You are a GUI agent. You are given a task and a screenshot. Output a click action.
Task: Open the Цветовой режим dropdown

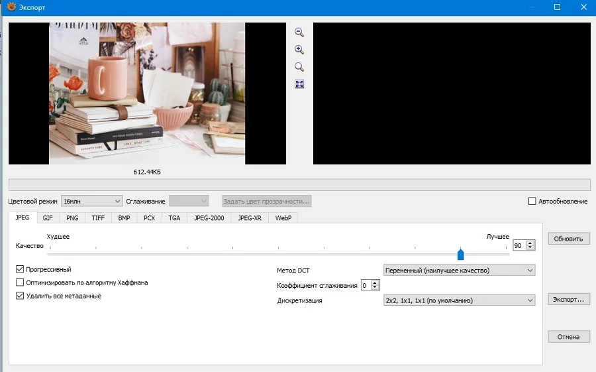[91, 201]
